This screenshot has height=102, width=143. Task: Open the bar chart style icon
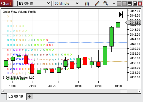coord(87,4)
